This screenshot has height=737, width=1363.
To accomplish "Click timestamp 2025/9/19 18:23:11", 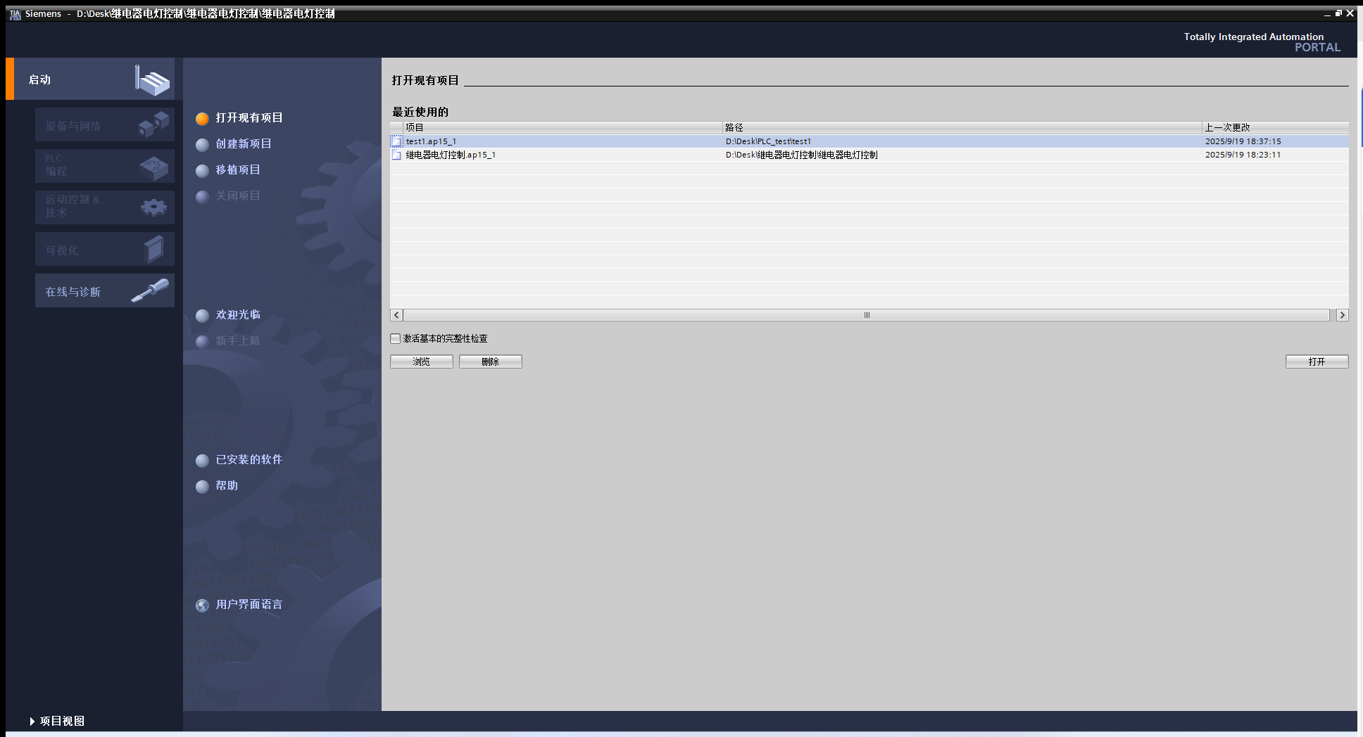I will coord(1243,155).
